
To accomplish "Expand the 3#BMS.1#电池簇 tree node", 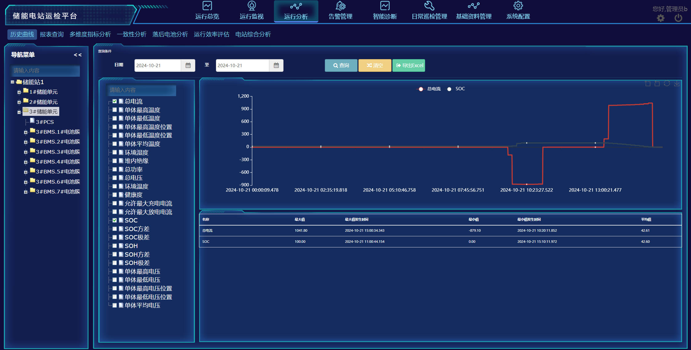I will [26, 132].
